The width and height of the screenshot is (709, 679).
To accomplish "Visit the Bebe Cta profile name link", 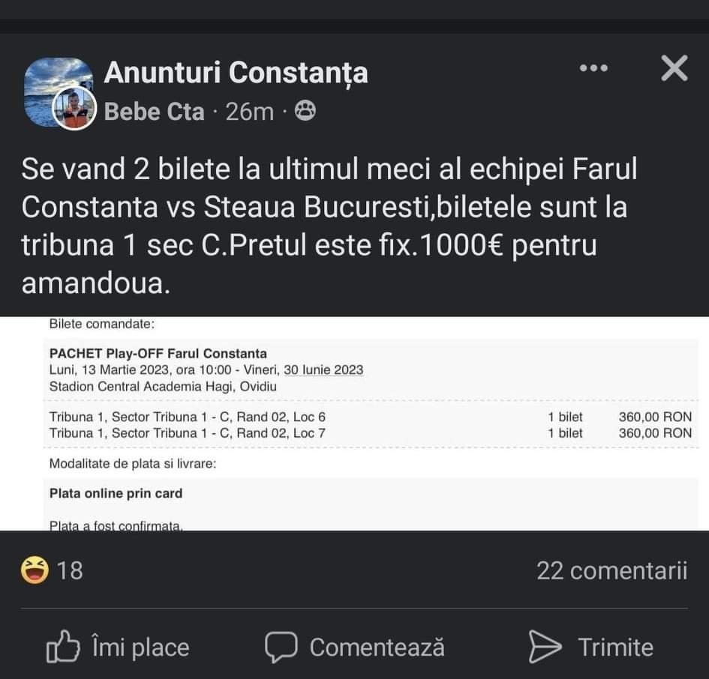I will [154, 112].
